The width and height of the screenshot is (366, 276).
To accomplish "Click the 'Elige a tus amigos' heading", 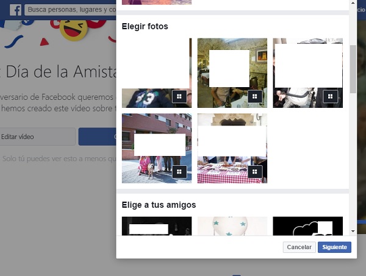I will [x=159, y=205].
